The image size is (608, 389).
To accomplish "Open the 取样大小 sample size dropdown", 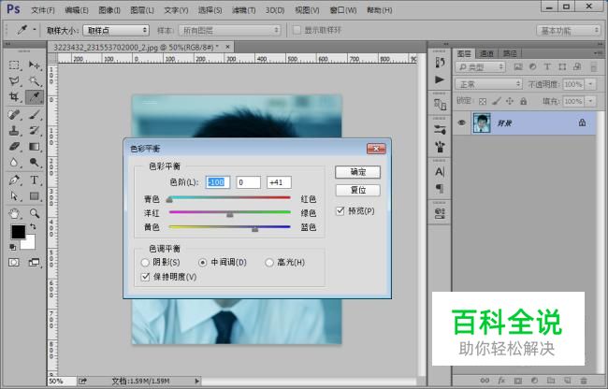I will point(116,30).
